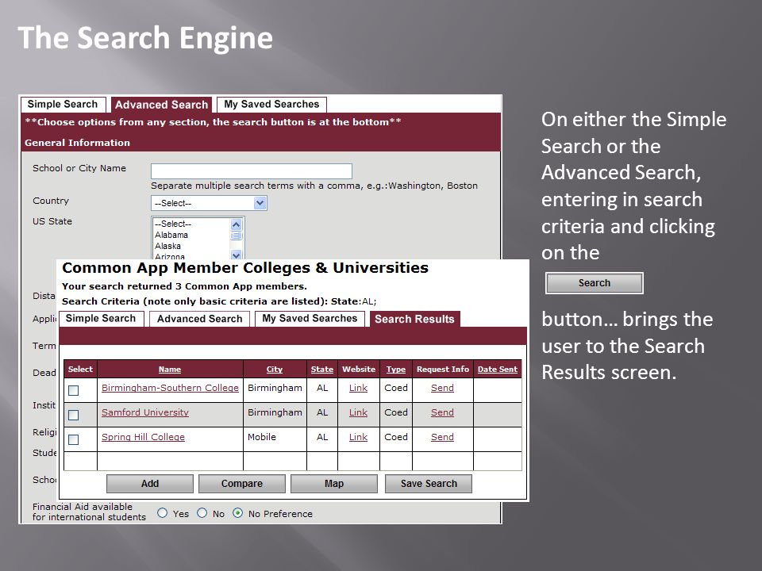The height and width of the screenshot is (571, 762).
Task: Select the Advanced Search tab in the top form
Action: coord(161,105)
